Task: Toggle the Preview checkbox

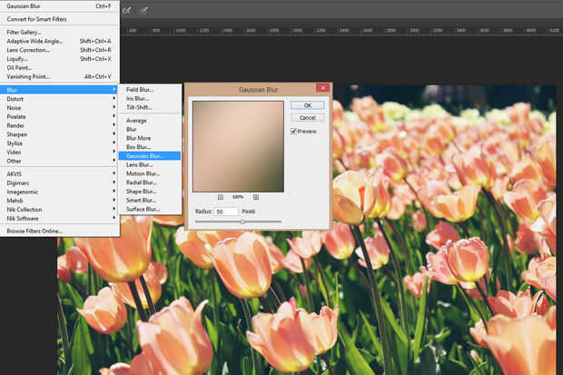Action: 293,132
